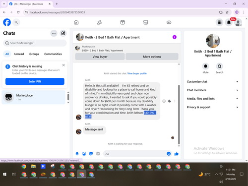Bookmark the page with the star icon

click(227, 12)
